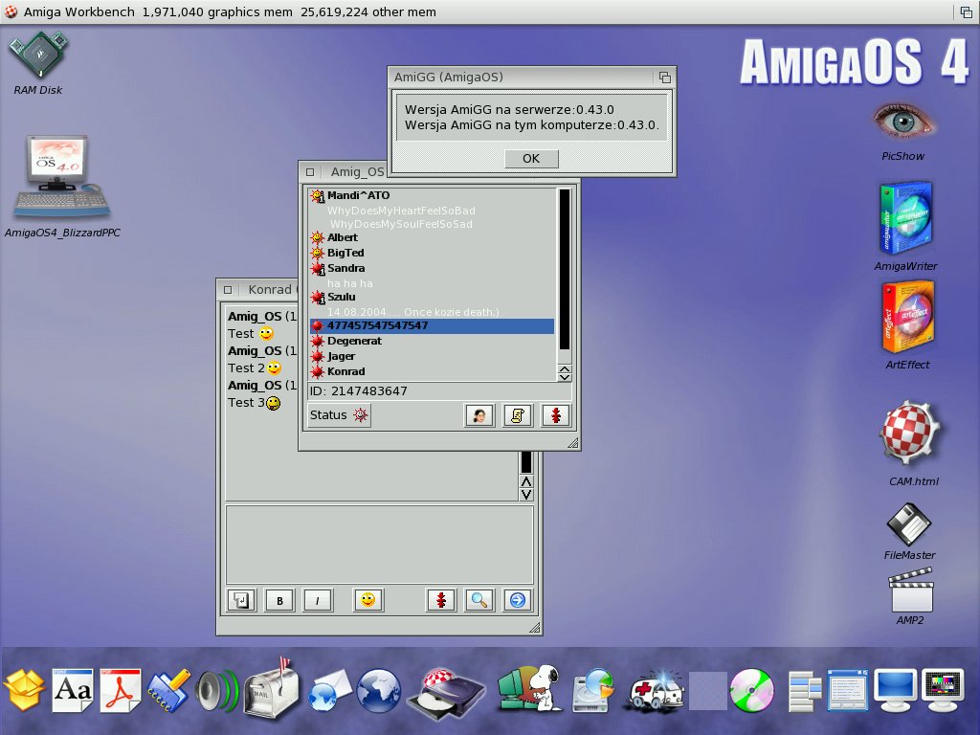Screen dimensions: 980x735
Task: Click the user portrait button in contact list
Action: coord(479,415)
